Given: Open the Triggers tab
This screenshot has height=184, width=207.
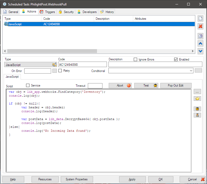Looking at the screenshot, I should click(47, 12).
